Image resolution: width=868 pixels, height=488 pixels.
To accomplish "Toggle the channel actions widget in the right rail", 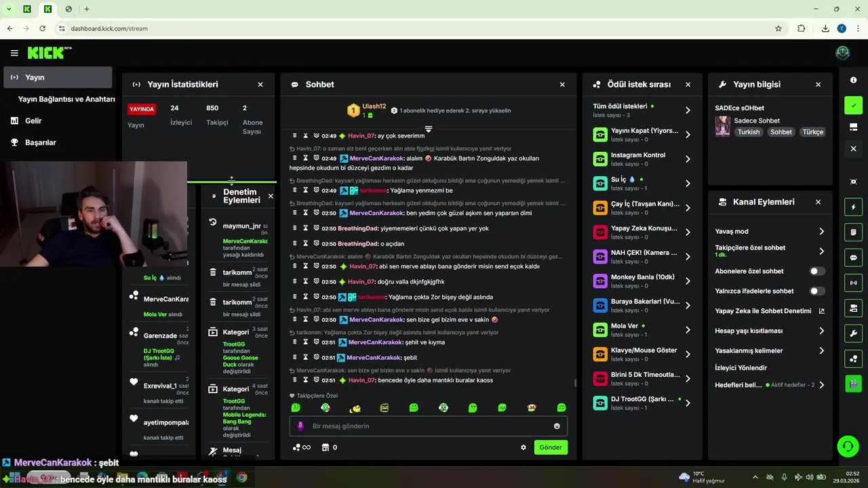I will coord(853,308).
